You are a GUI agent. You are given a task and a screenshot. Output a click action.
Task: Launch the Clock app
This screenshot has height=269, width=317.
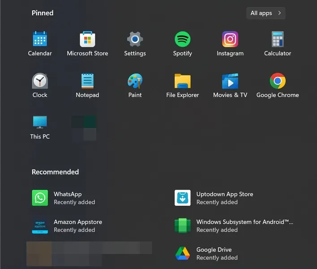40,81
